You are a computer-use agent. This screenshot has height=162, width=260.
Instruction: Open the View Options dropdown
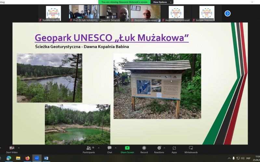pos(162,2)
